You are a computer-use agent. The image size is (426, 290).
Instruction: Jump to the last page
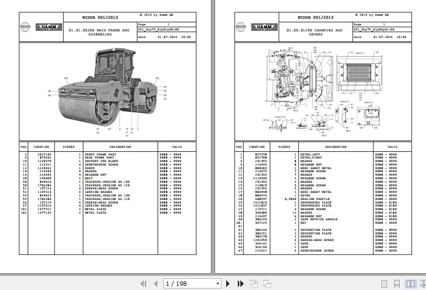tap(240, 284)
